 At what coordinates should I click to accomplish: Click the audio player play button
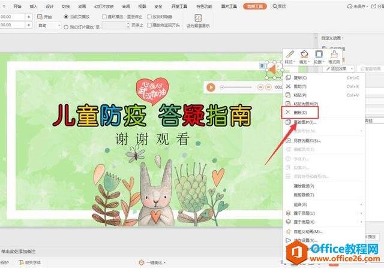tap(211, 87)
